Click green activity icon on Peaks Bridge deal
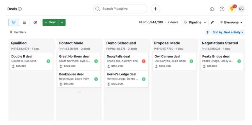This screenshot has height=125, width=252. coord(239,61)
